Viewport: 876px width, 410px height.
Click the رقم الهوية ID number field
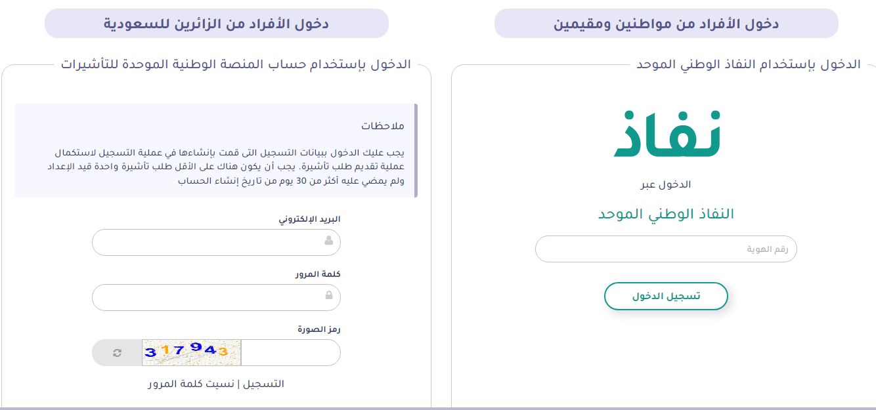(x=666, y=249)
